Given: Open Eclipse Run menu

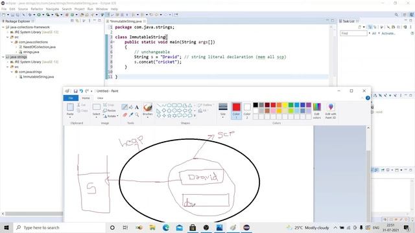Looking at the screenshot, I should (90, 9).
